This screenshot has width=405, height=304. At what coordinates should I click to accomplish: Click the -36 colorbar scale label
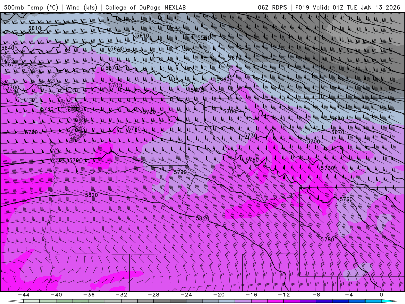[x=89, y=295]
